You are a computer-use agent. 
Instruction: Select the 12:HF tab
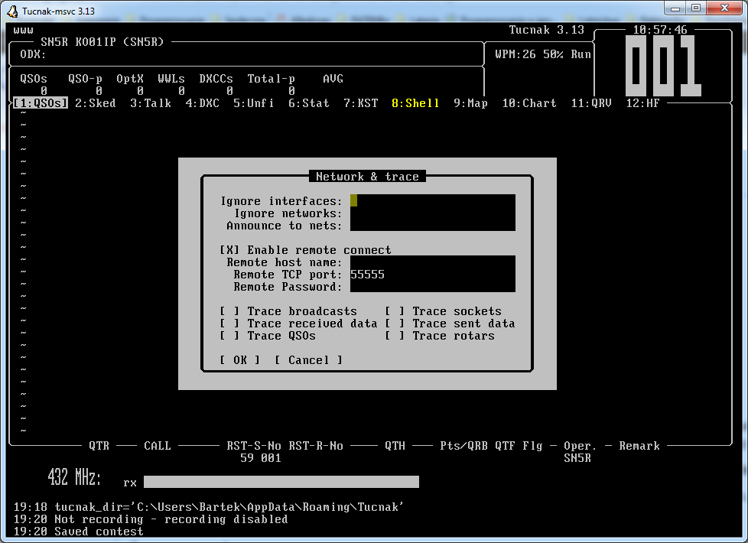pyautogui.click(x=642, y=103)
